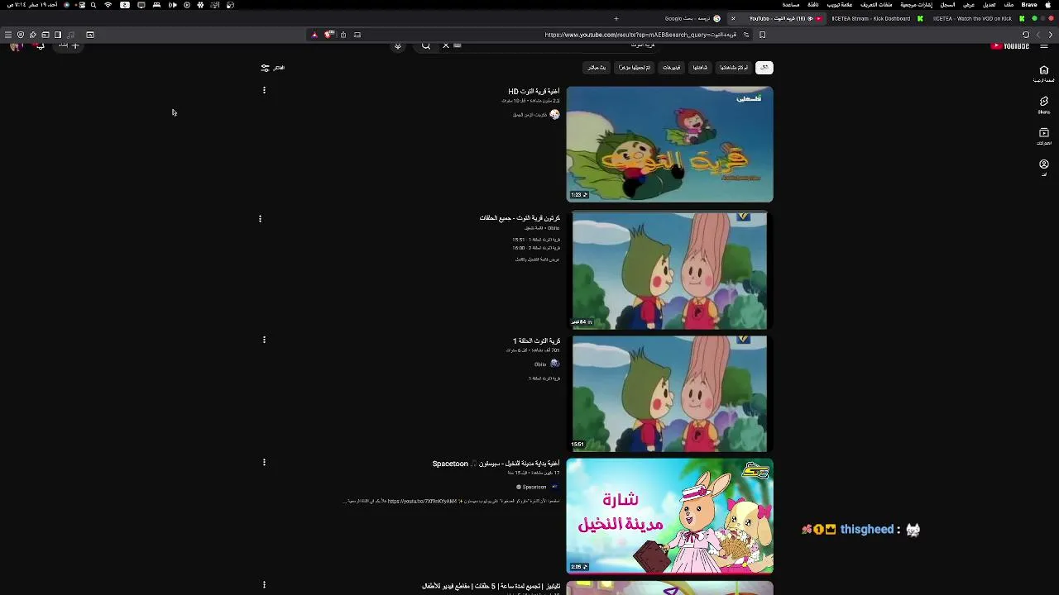
Task: Open the search filters button
Action: tap(272, 68)
